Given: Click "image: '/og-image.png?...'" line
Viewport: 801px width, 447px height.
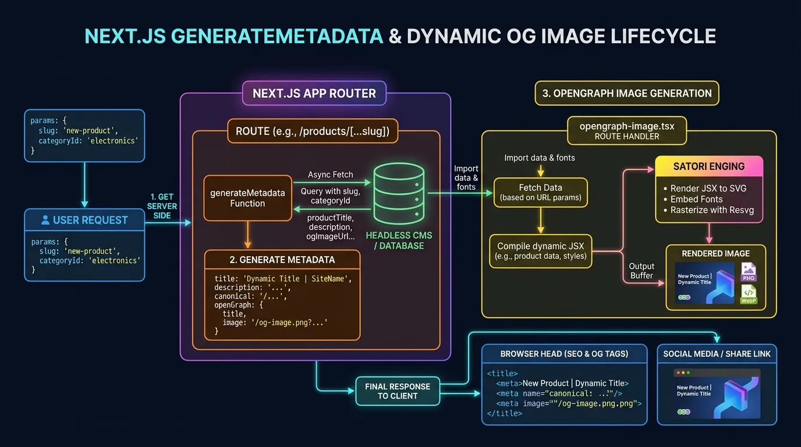Looking at the screenshot, I should click(275, 322).
